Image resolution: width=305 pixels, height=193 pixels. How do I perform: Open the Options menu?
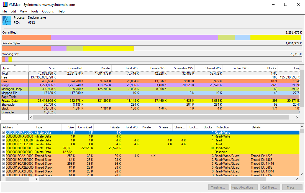[x=48, y=11]
